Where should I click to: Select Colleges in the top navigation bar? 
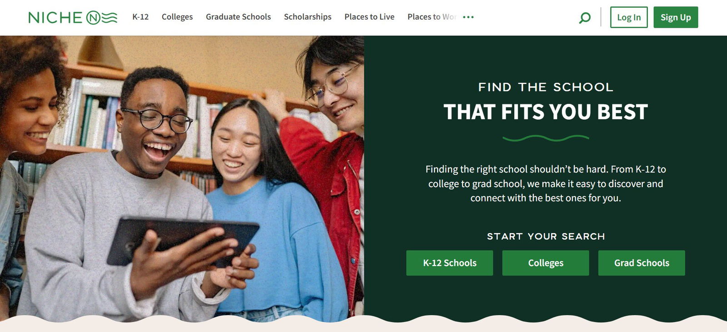pyautogui.click(x=177, y=17)
